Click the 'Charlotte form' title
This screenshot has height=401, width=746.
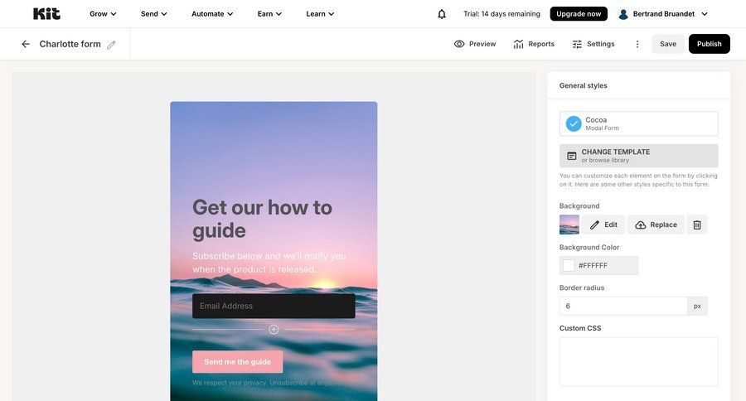coord(70,44)
